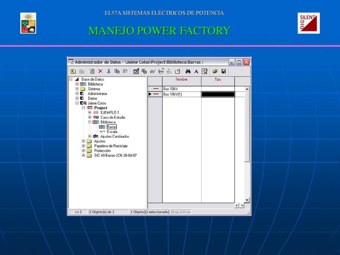
Task: Click the vertical scrollbar up arrow
Action: 247,89
